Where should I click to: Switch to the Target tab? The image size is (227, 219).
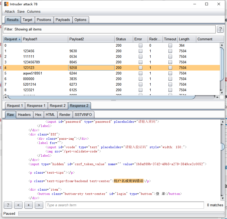coord(28,20)
